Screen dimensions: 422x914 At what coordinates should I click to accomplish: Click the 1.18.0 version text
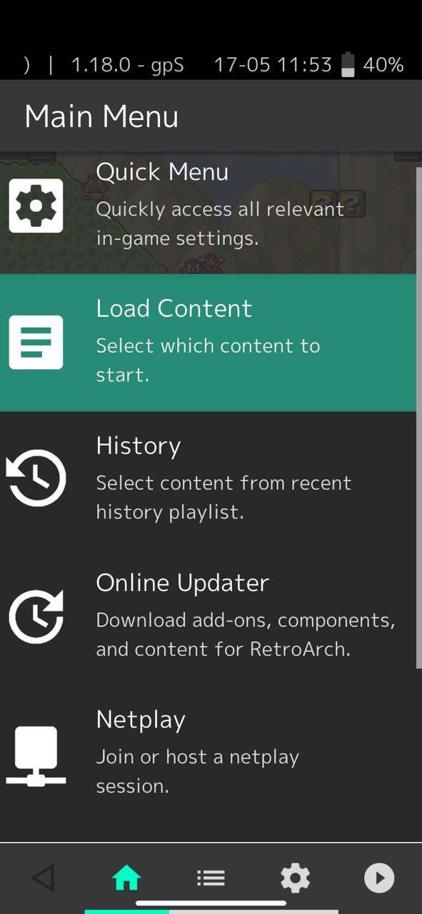click(127, 65)
